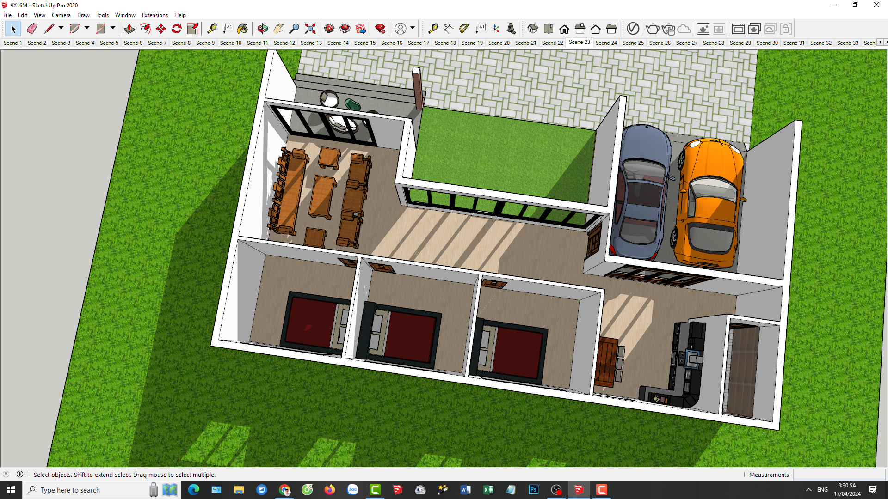Select the Arc drawing tool
888x499 pixels.
coord(74,29)
